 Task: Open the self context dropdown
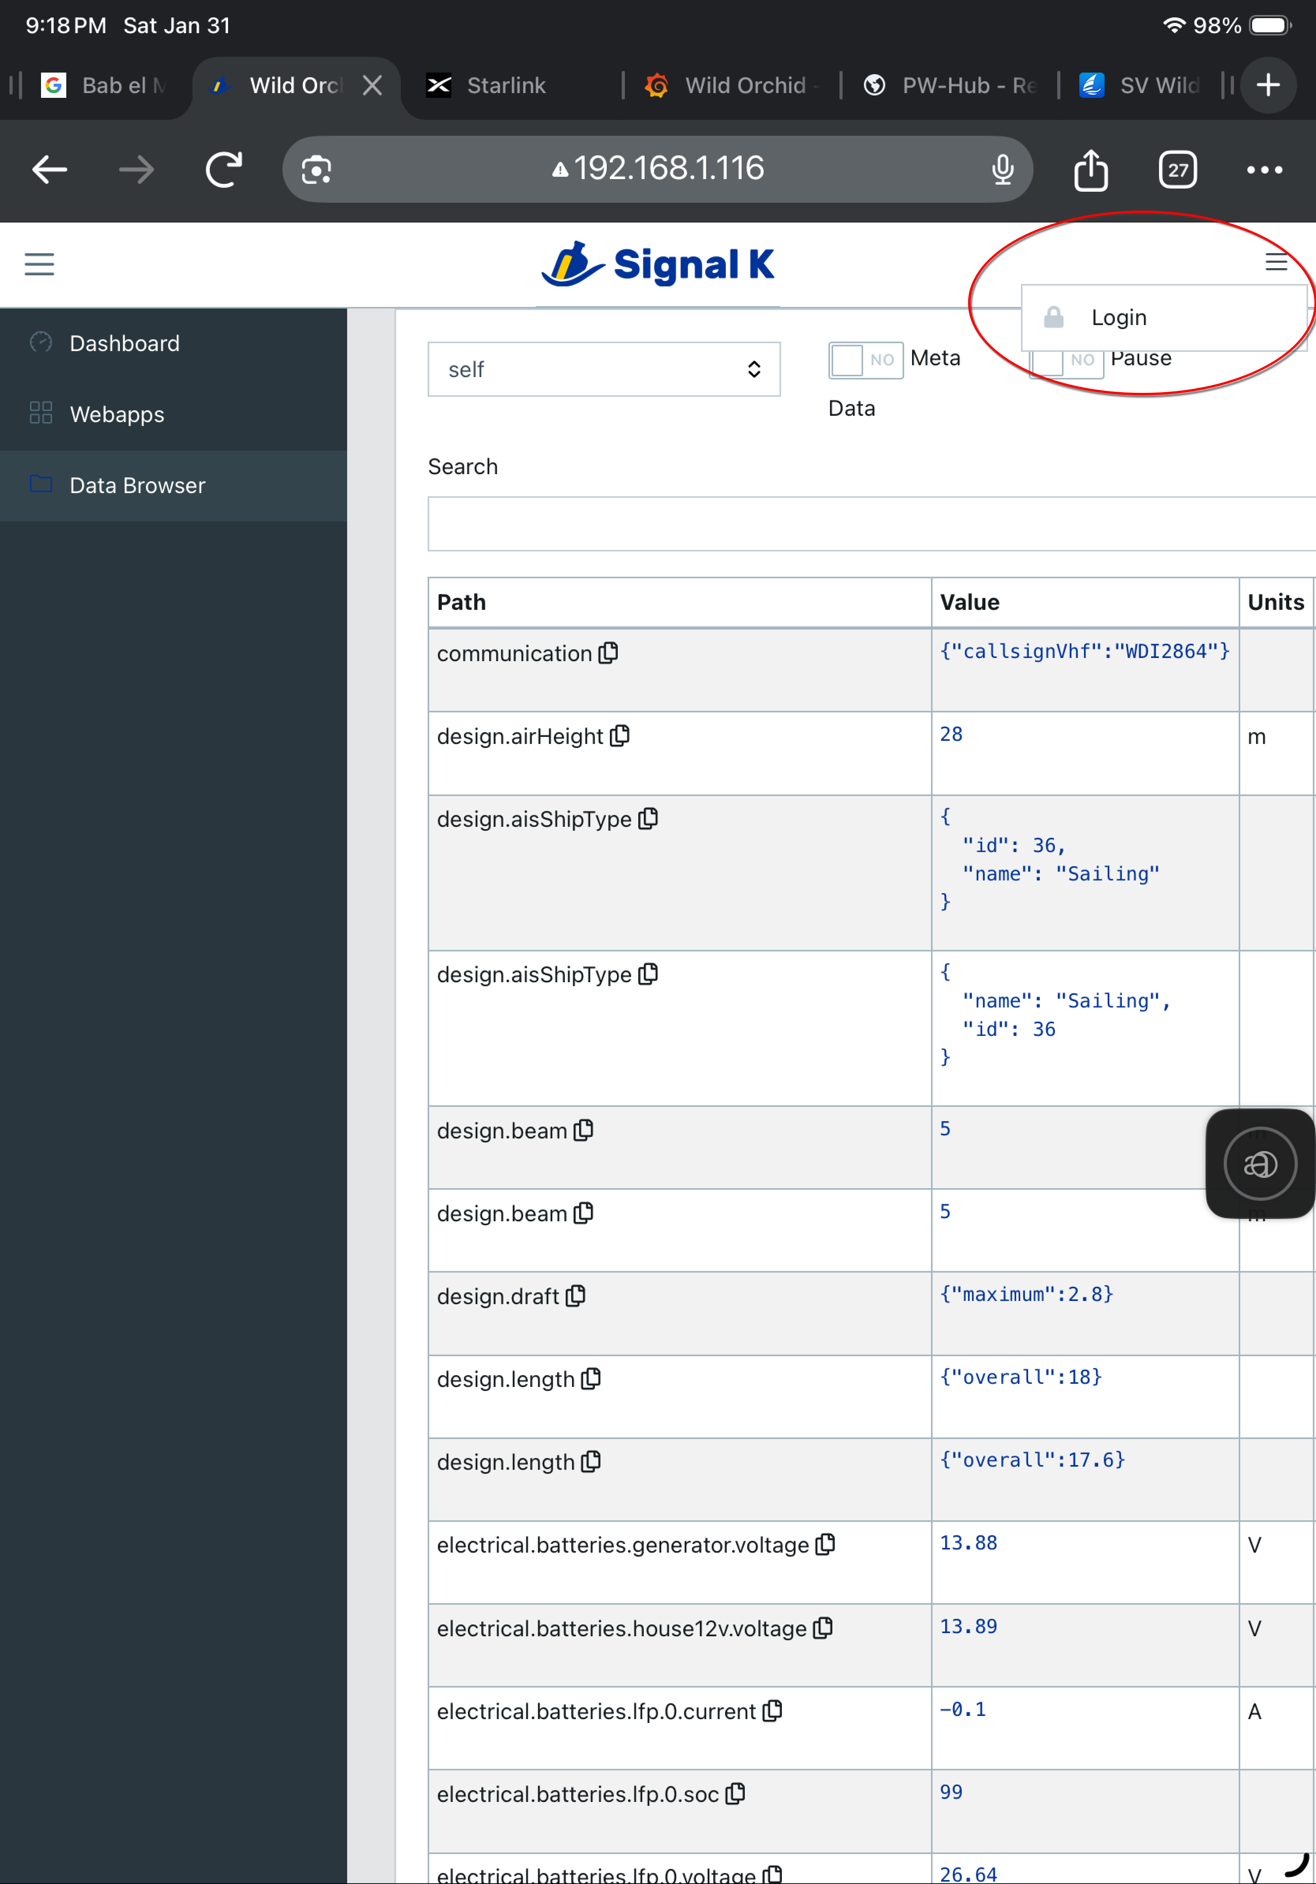604,369
